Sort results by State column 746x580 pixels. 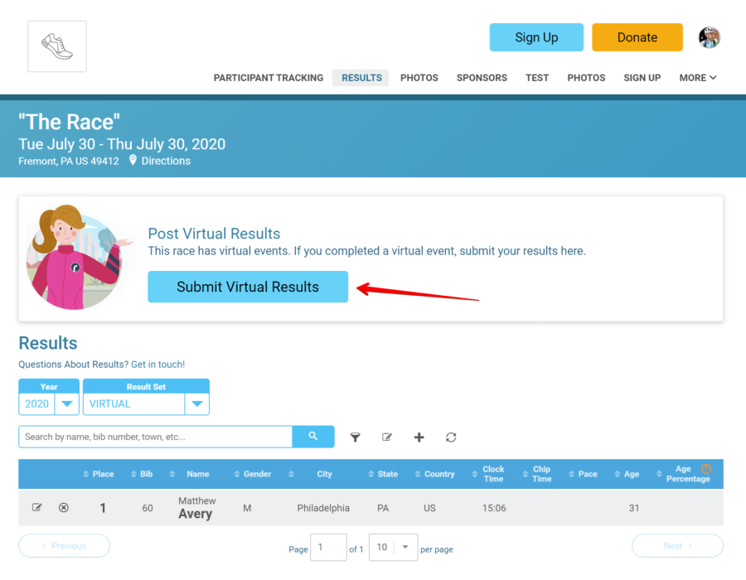(383, 474)
